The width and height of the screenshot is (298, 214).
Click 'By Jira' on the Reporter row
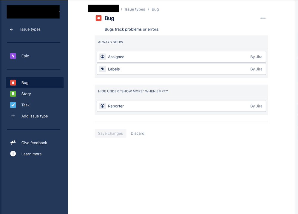coord(256,106)
